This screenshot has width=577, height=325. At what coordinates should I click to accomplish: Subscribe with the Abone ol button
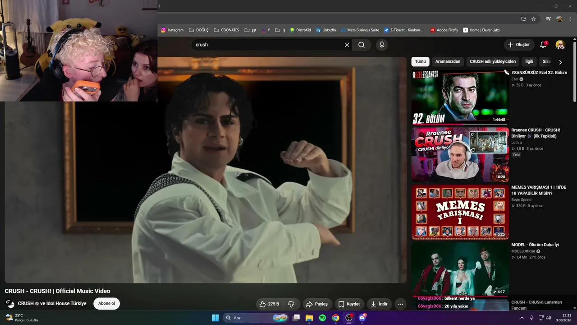coord(107,304)
